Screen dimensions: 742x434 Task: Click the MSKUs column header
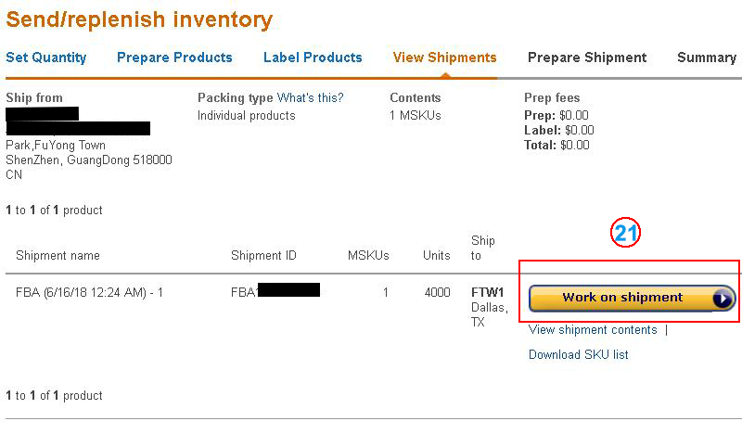(368, 255)
